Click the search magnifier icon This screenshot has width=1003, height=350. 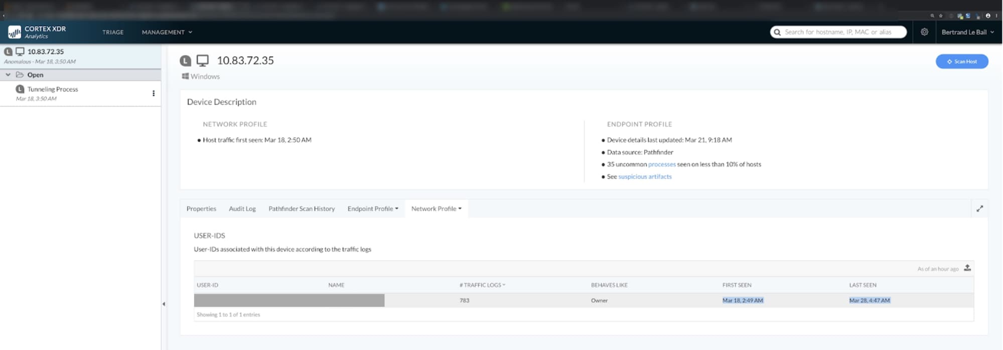(777, 32)
